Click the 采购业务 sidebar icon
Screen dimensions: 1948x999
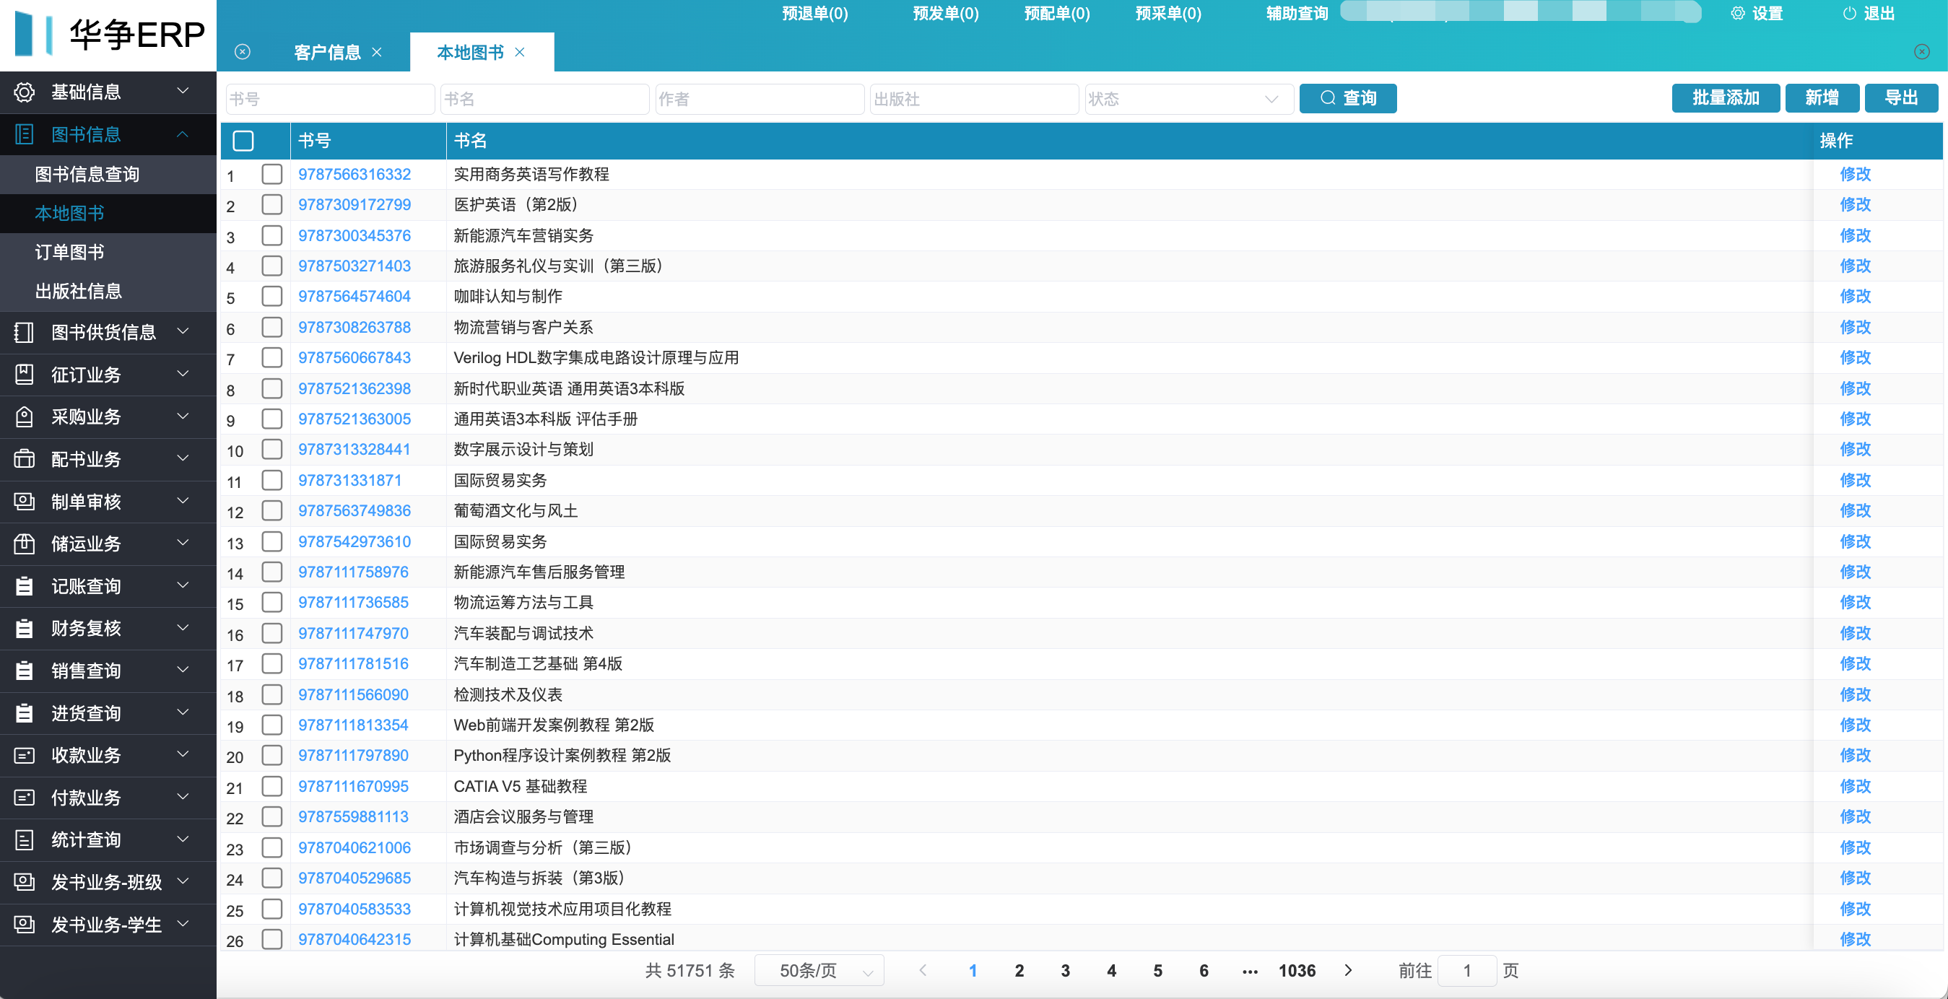(x=25, y=416)
